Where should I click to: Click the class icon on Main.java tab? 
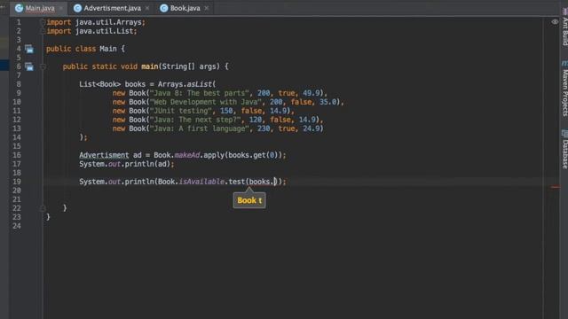point(19,8)
